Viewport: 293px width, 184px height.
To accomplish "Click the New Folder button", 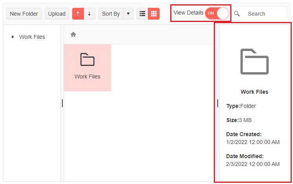I will click(x=24, y=14).
